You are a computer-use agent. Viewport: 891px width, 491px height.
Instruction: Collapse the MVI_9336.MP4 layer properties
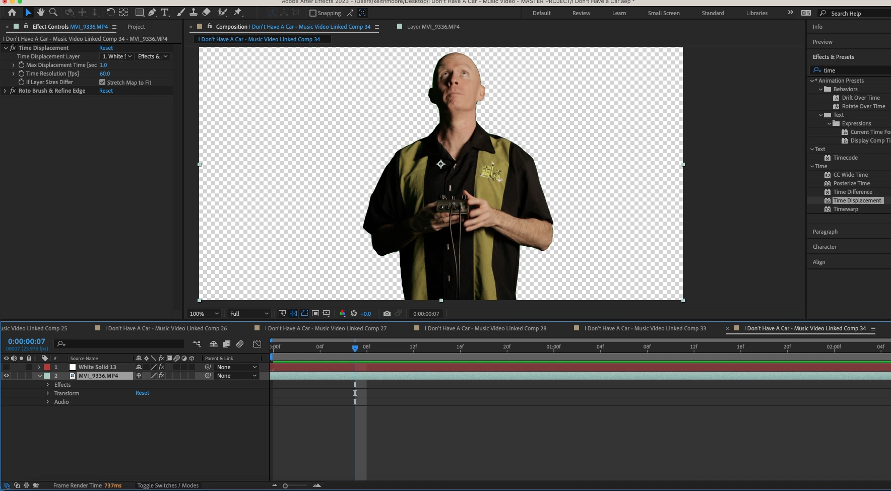tap(40, 376)
